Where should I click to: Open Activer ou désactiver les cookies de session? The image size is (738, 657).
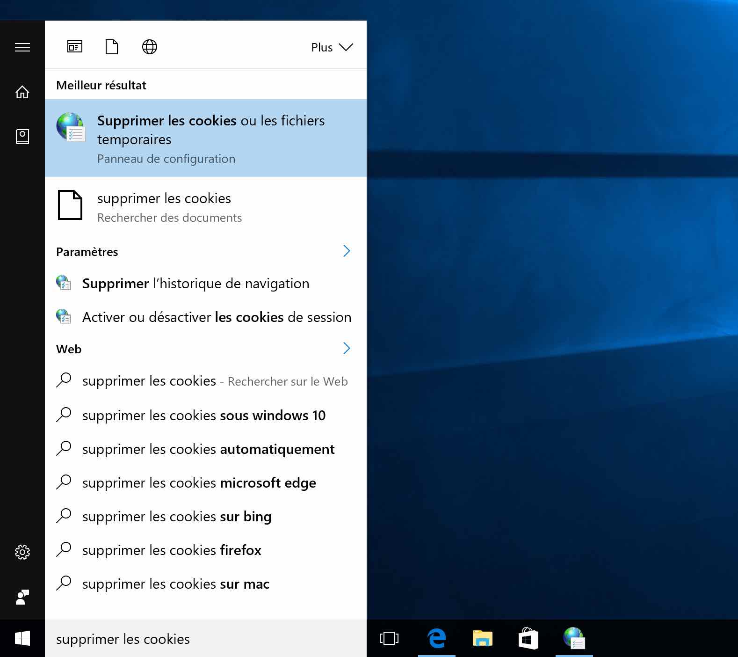tap(206, 317)
